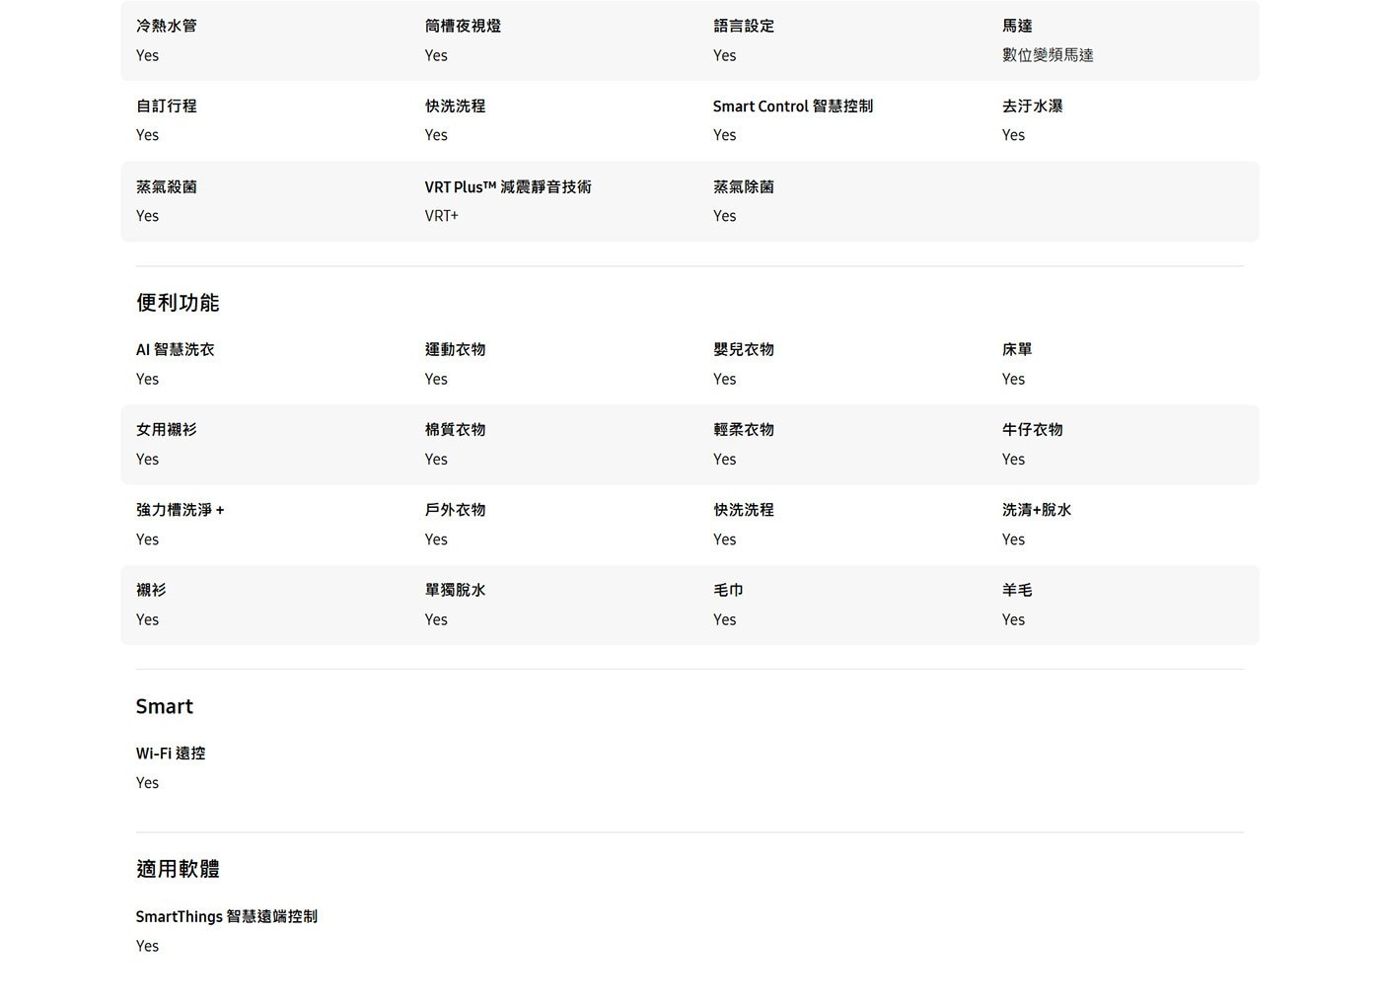Screen dimensions: 1381x1005
Task: Select the Smart Control 智慧控制 label
Action: [x=793, y=106]
